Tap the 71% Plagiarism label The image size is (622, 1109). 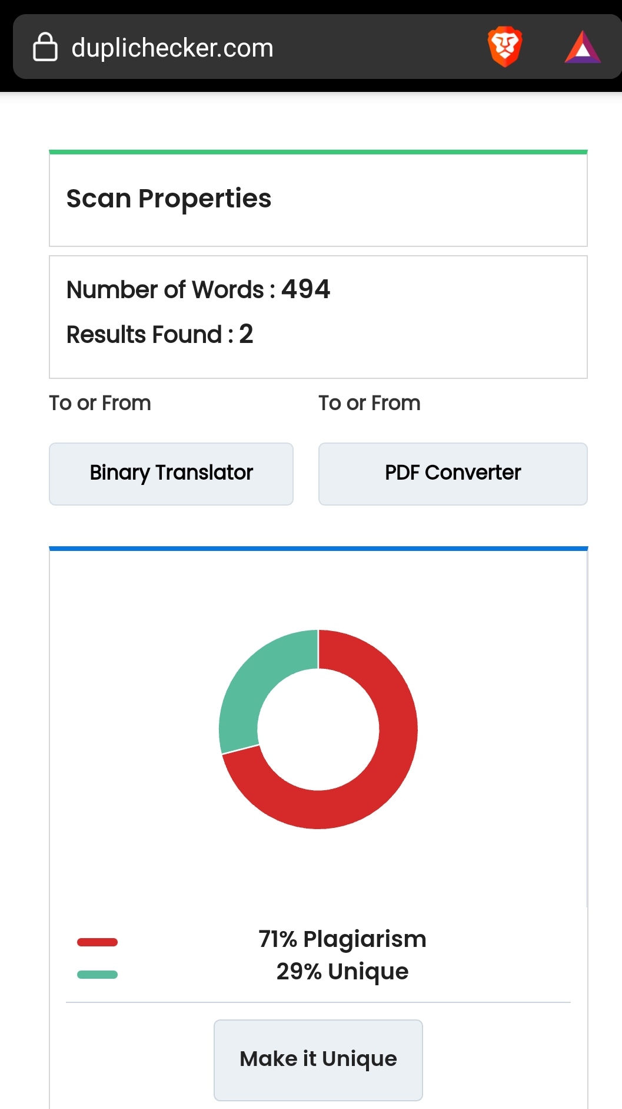pos(342,939)
